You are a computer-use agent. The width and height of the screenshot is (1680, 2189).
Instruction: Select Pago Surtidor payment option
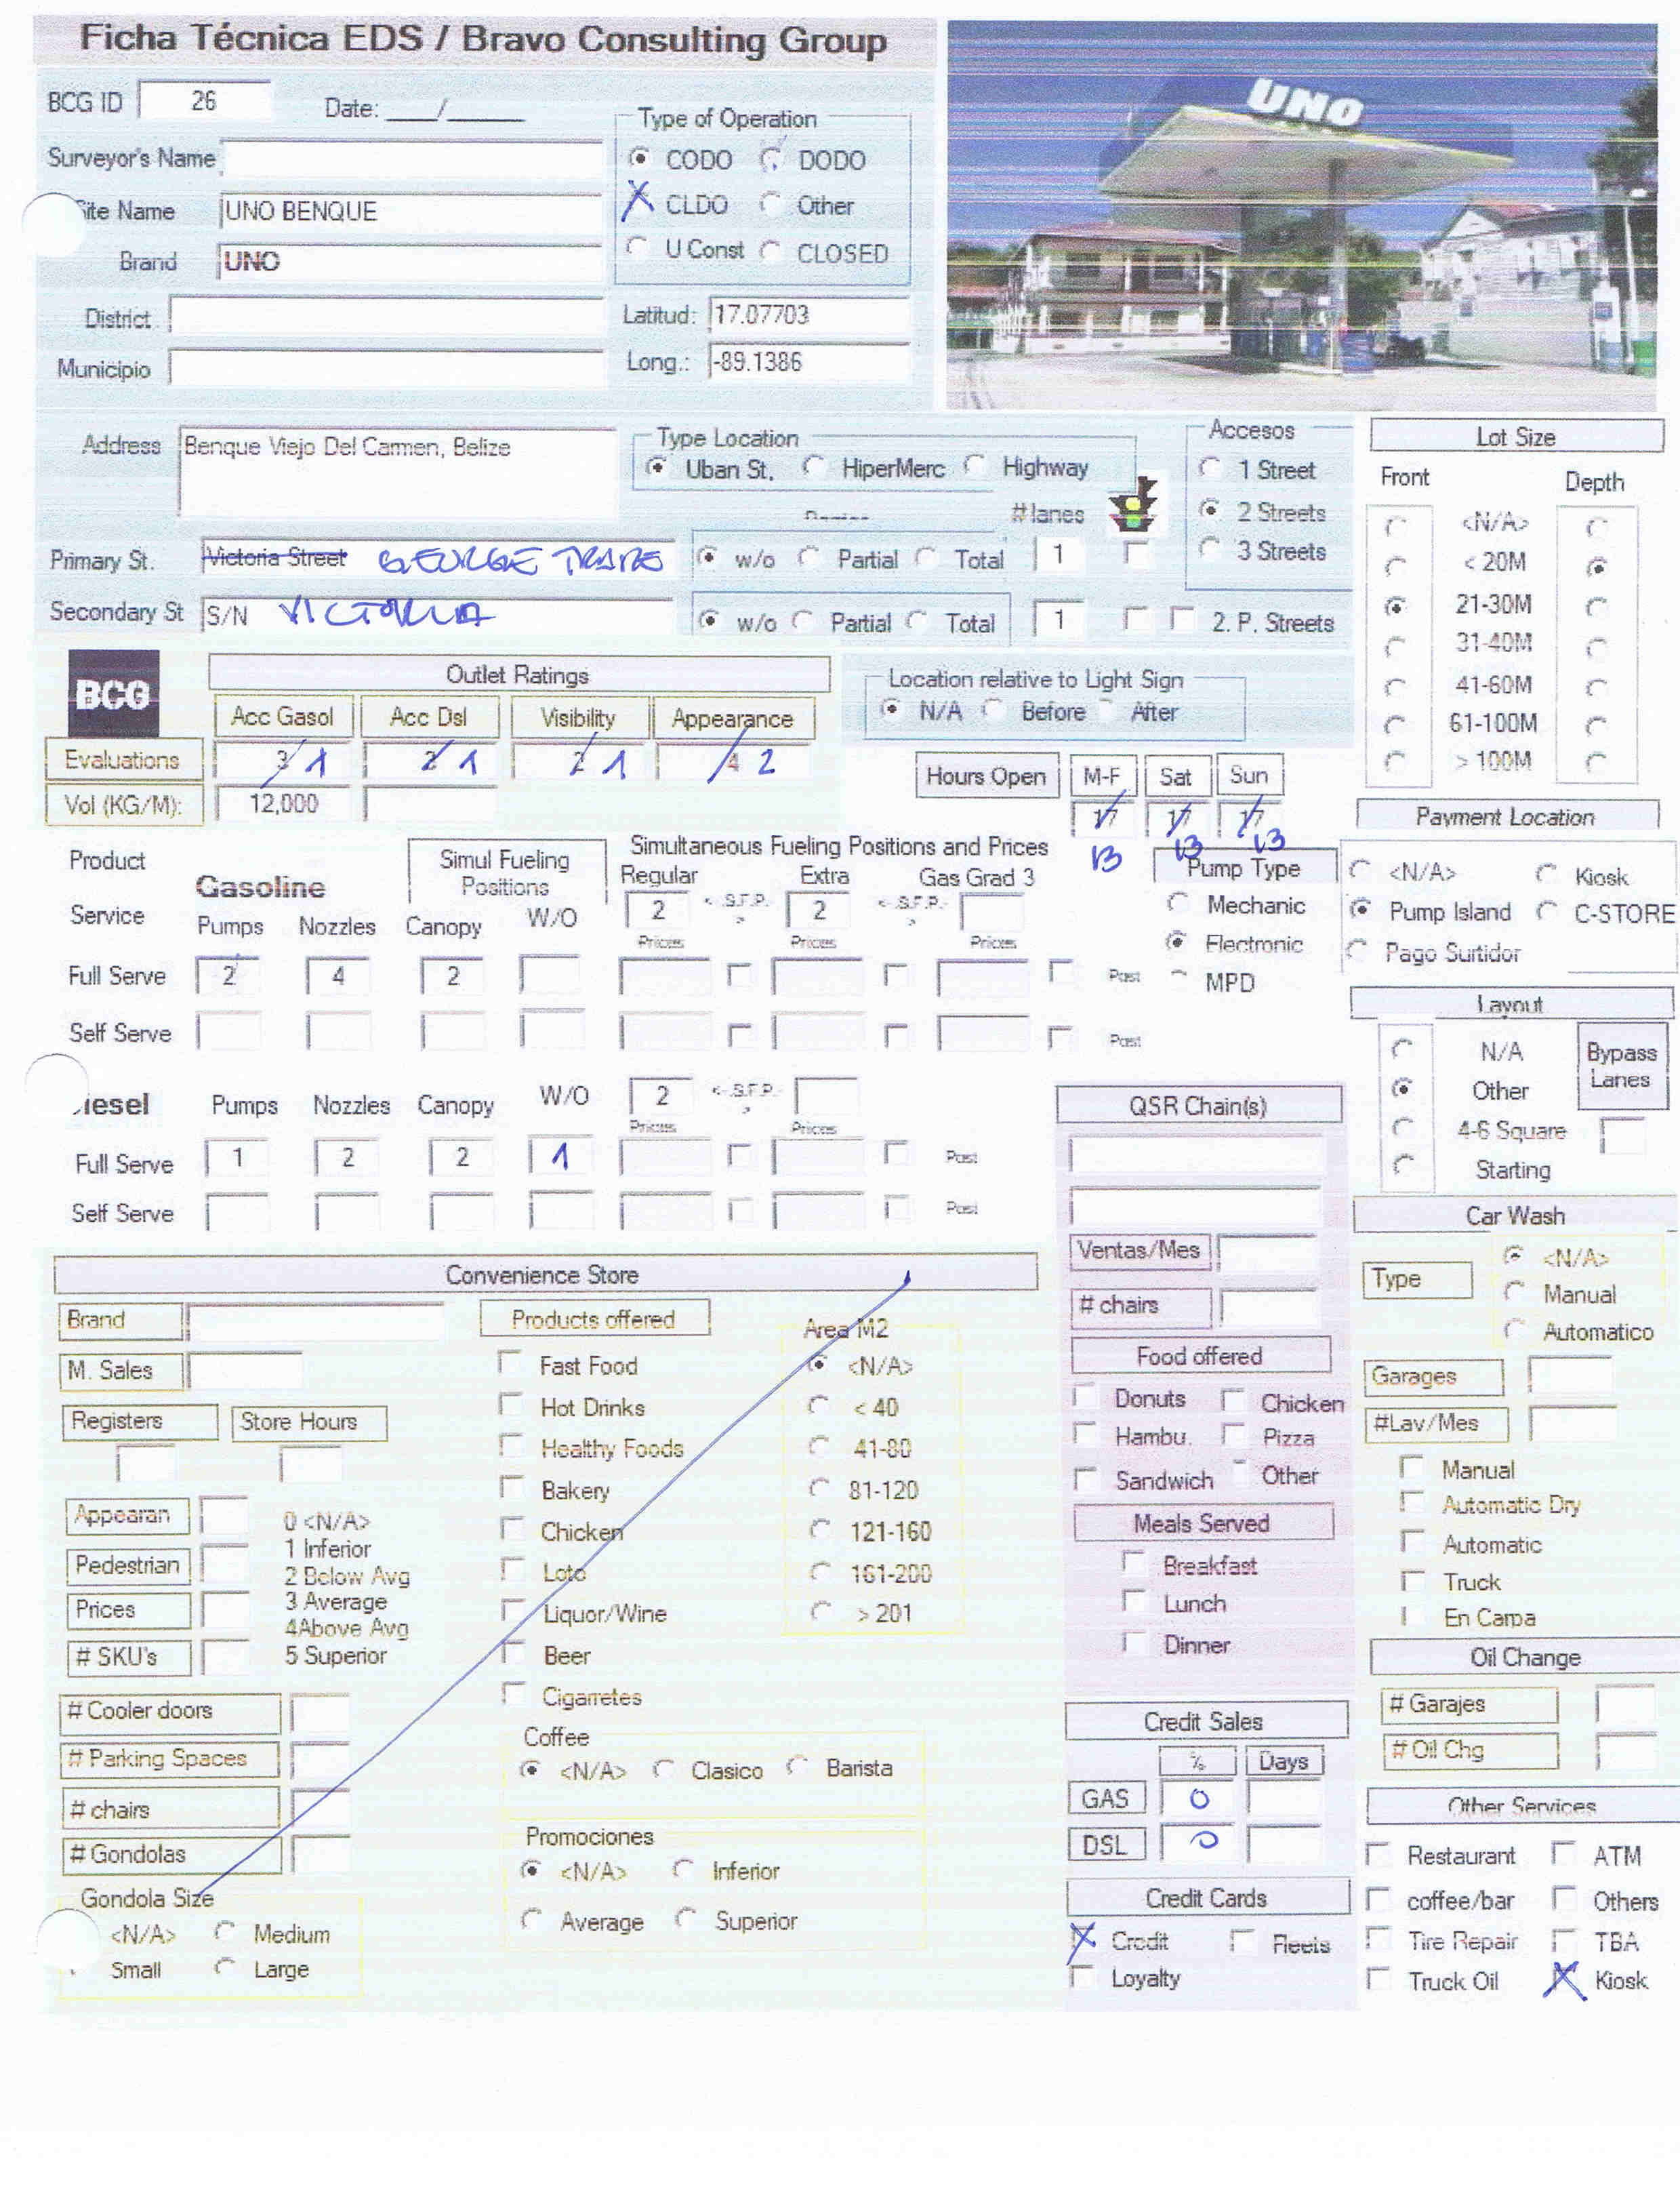pos(1357,950)
